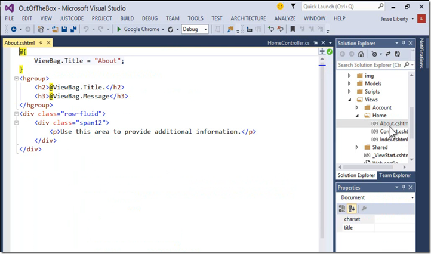Viewport: 431px width, 254px height.
Task: Collapse the row-fluid div outline
Action: point(16,114)
